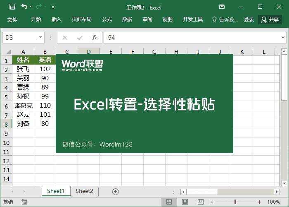Open the 开发工具 ribbon tab

coord(193,19)
